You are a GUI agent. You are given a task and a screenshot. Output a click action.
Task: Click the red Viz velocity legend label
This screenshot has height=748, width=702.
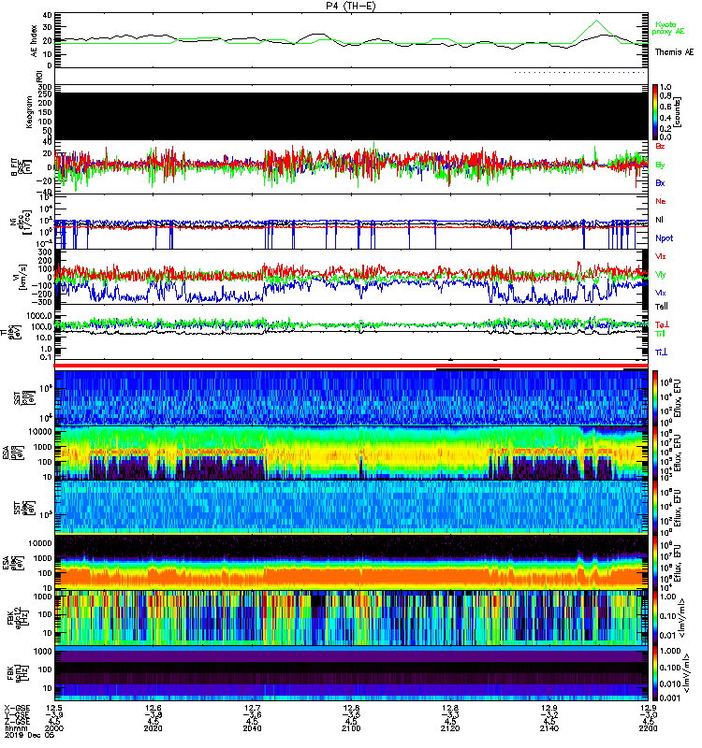(x=661, y=256)
